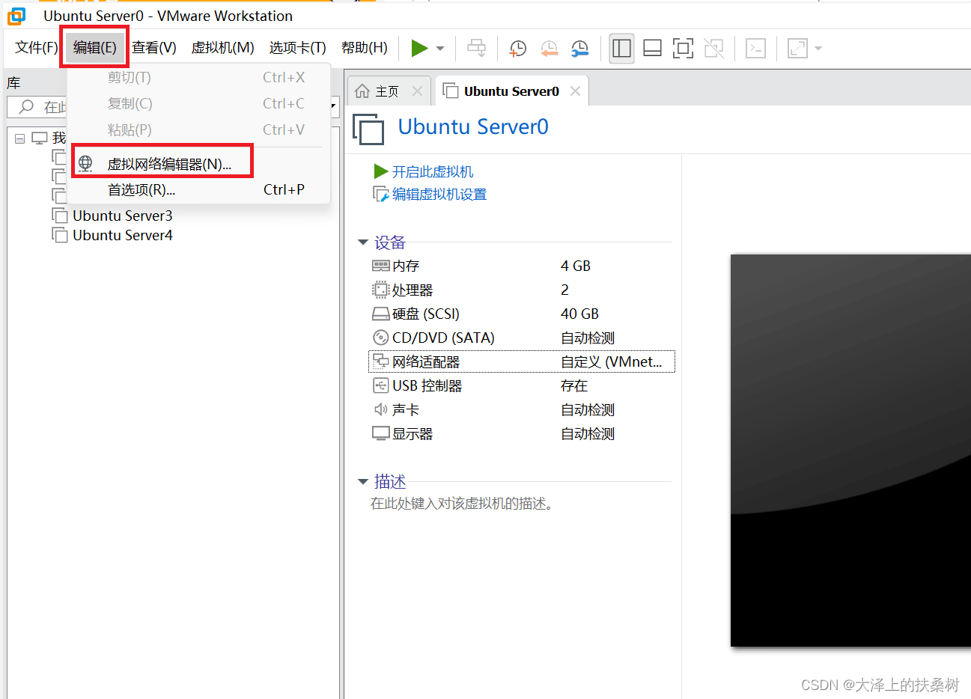This screenshot has height=699, width=971.
Task: Click the stretch guest display icon
Action: coord(797,49)
